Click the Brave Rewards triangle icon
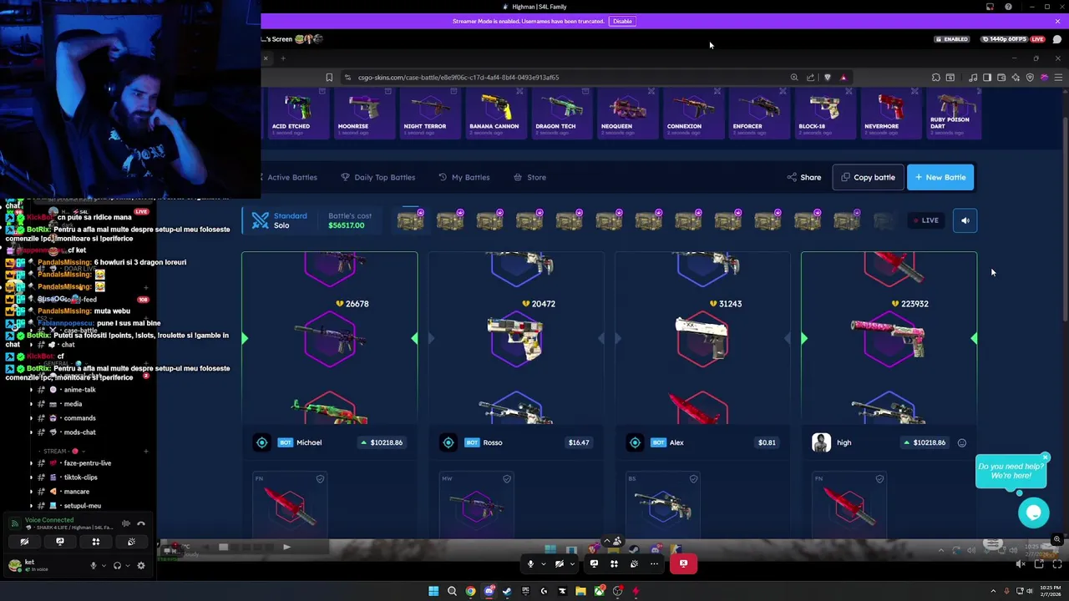The image size is (1069, 601). coord(843,78)
